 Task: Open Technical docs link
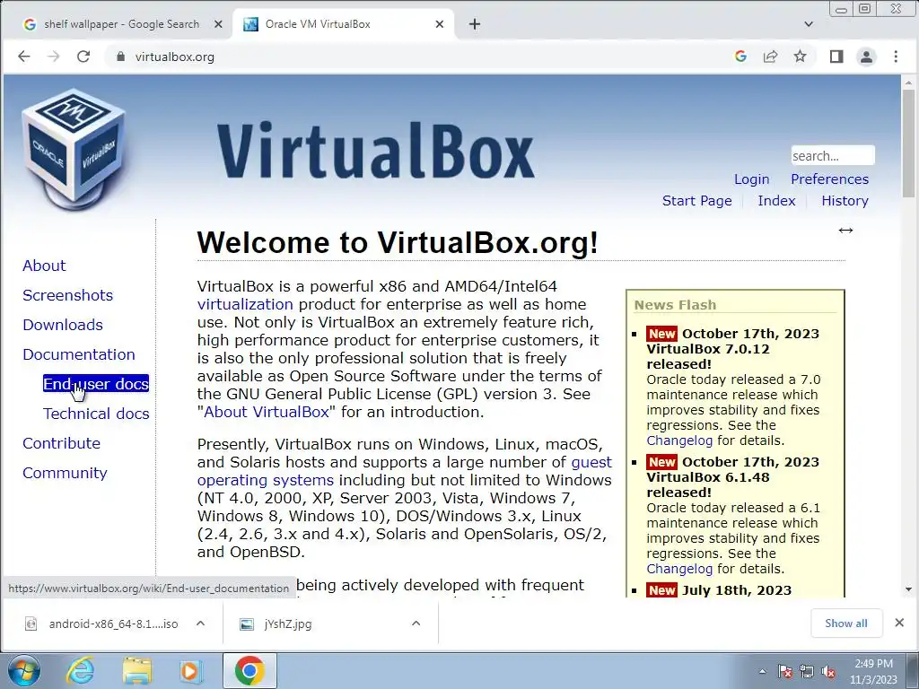[x=96, y=414]
